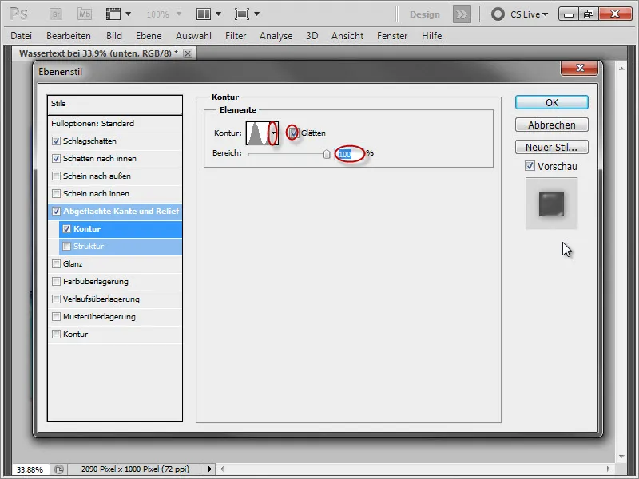Open the 3D menu
Viewport: 639px width, 479px height.
pyautogui.click(x=312, y=36)
